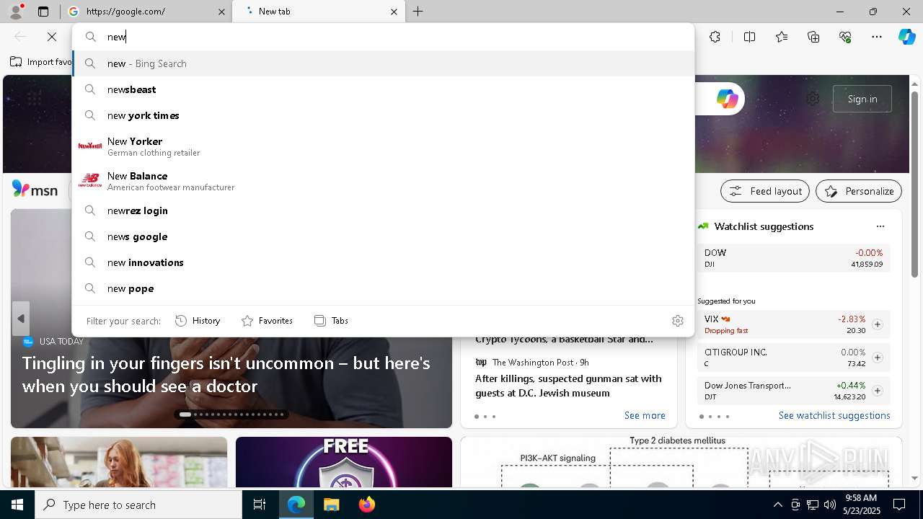Stop loading the page

[x=52, y=37]
